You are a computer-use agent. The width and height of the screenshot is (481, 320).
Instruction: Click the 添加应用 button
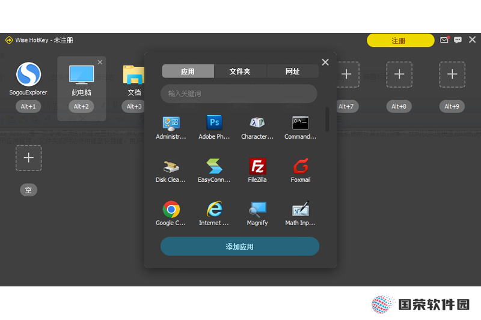pyautogui.click(x=240, y=246)
